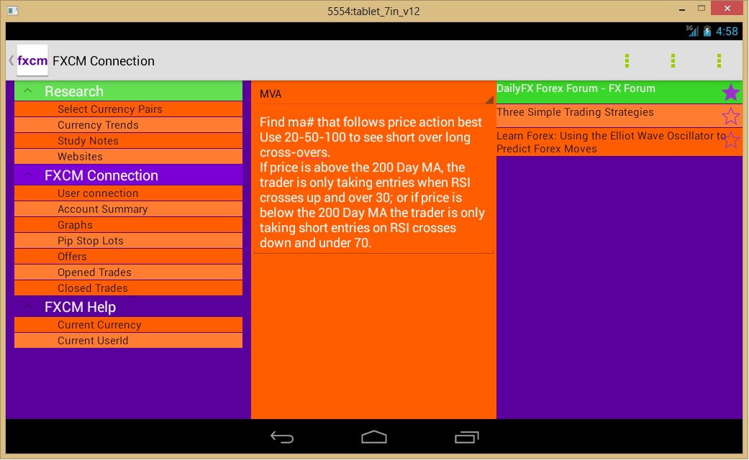Image resolution: width=749 pixels, height=460 pixels.
Task: Click the emulator window icon in title bar
Action: (13, 11)
